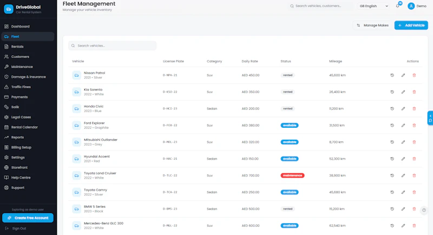The width and height of the screenshot is (433, 235).
Task: Open Traffic Fines page
Action: coord(28,87)
